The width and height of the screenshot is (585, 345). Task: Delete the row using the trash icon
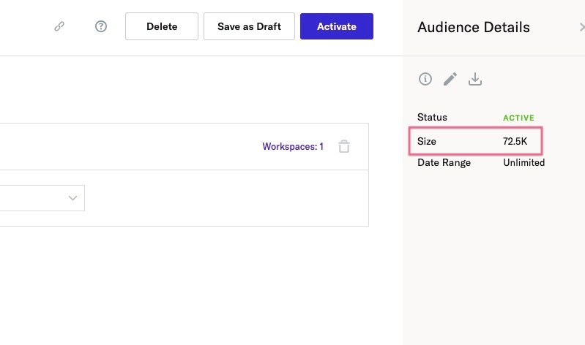click(344, 146)
